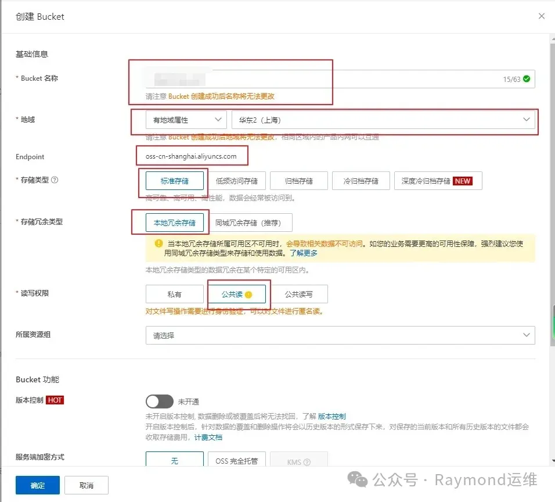Click the help icon next to 存储类型
This screenshot has height=502, width=555.
pos(55,180)
